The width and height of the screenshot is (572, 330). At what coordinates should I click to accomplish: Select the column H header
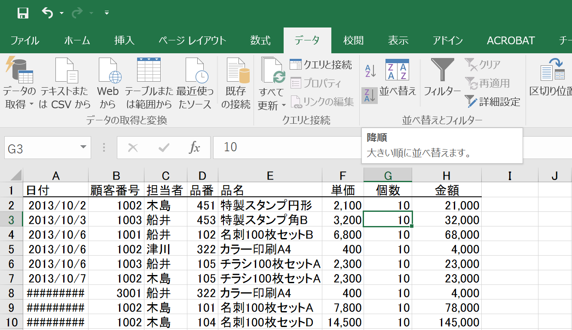coord(447,175)
